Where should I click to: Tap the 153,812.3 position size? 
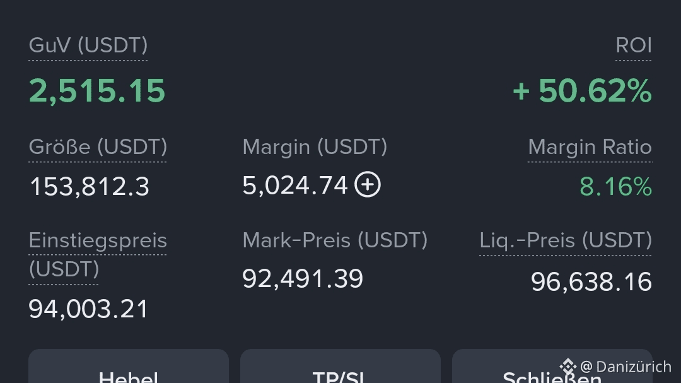89,187
